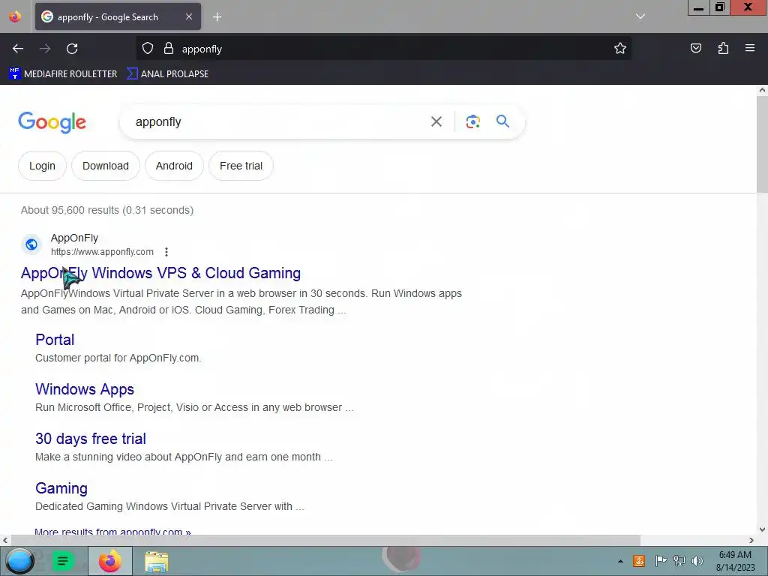Viewport: 768px width, 576px height.
Task: Reload the current page
Action: click(x=72, y=49)
